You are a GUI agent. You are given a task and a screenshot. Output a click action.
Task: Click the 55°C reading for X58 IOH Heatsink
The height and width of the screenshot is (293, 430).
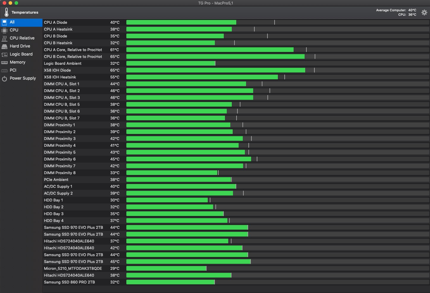(115, 77)
